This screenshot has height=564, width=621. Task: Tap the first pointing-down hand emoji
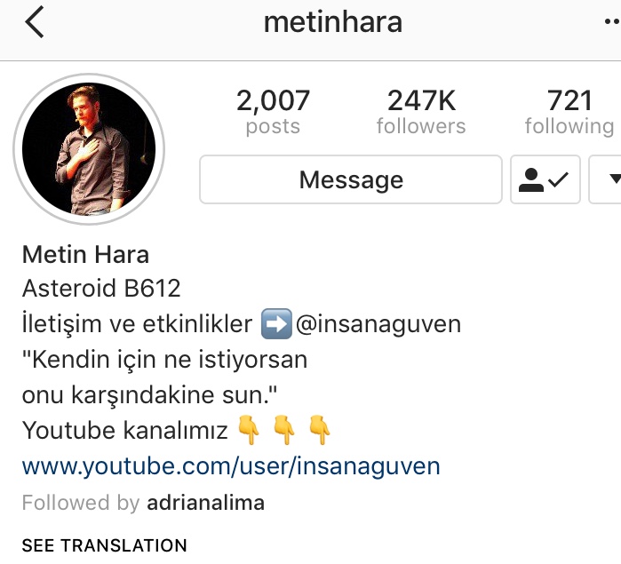[249, 430]
